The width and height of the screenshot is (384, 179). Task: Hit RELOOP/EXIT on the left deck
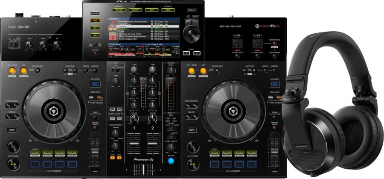click(38, 70)
